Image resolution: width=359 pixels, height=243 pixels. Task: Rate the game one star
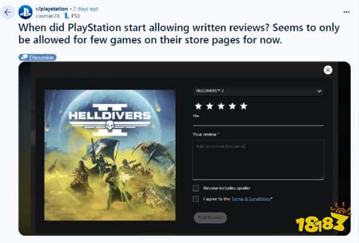pos(198,106)
